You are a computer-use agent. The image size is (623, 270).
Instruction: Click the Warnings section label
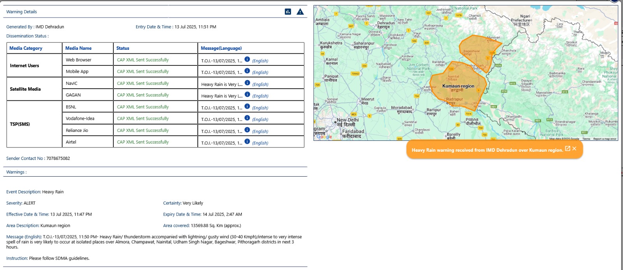pyautogui.click(x=16, y=172)
